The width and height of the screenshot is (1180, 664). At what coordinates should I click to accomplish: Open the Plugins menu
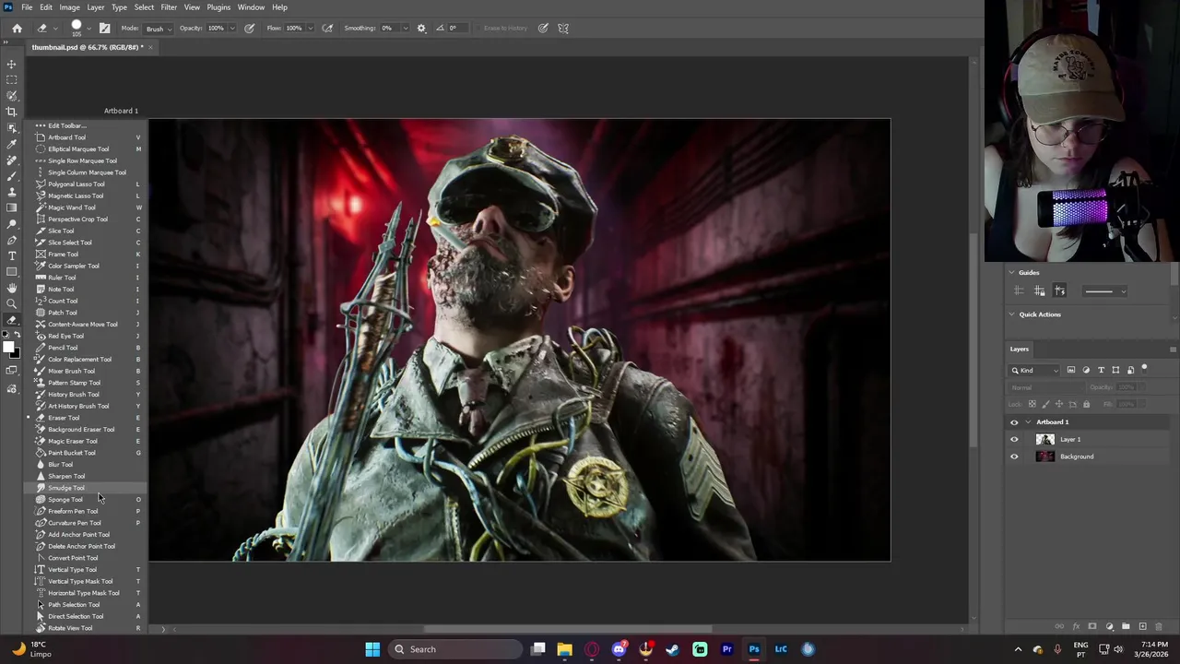218,7
